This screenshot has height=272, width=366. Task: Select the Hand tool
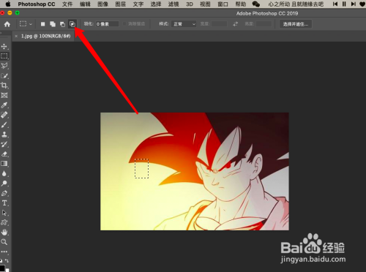pos(4,233)
